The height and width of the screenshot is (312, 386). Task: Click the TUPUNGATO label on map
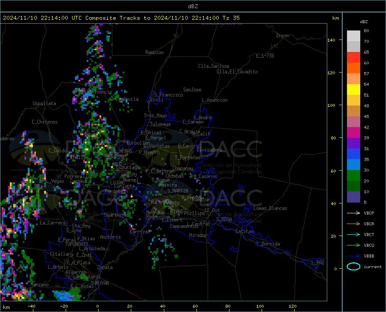click(x=77, y=244)
